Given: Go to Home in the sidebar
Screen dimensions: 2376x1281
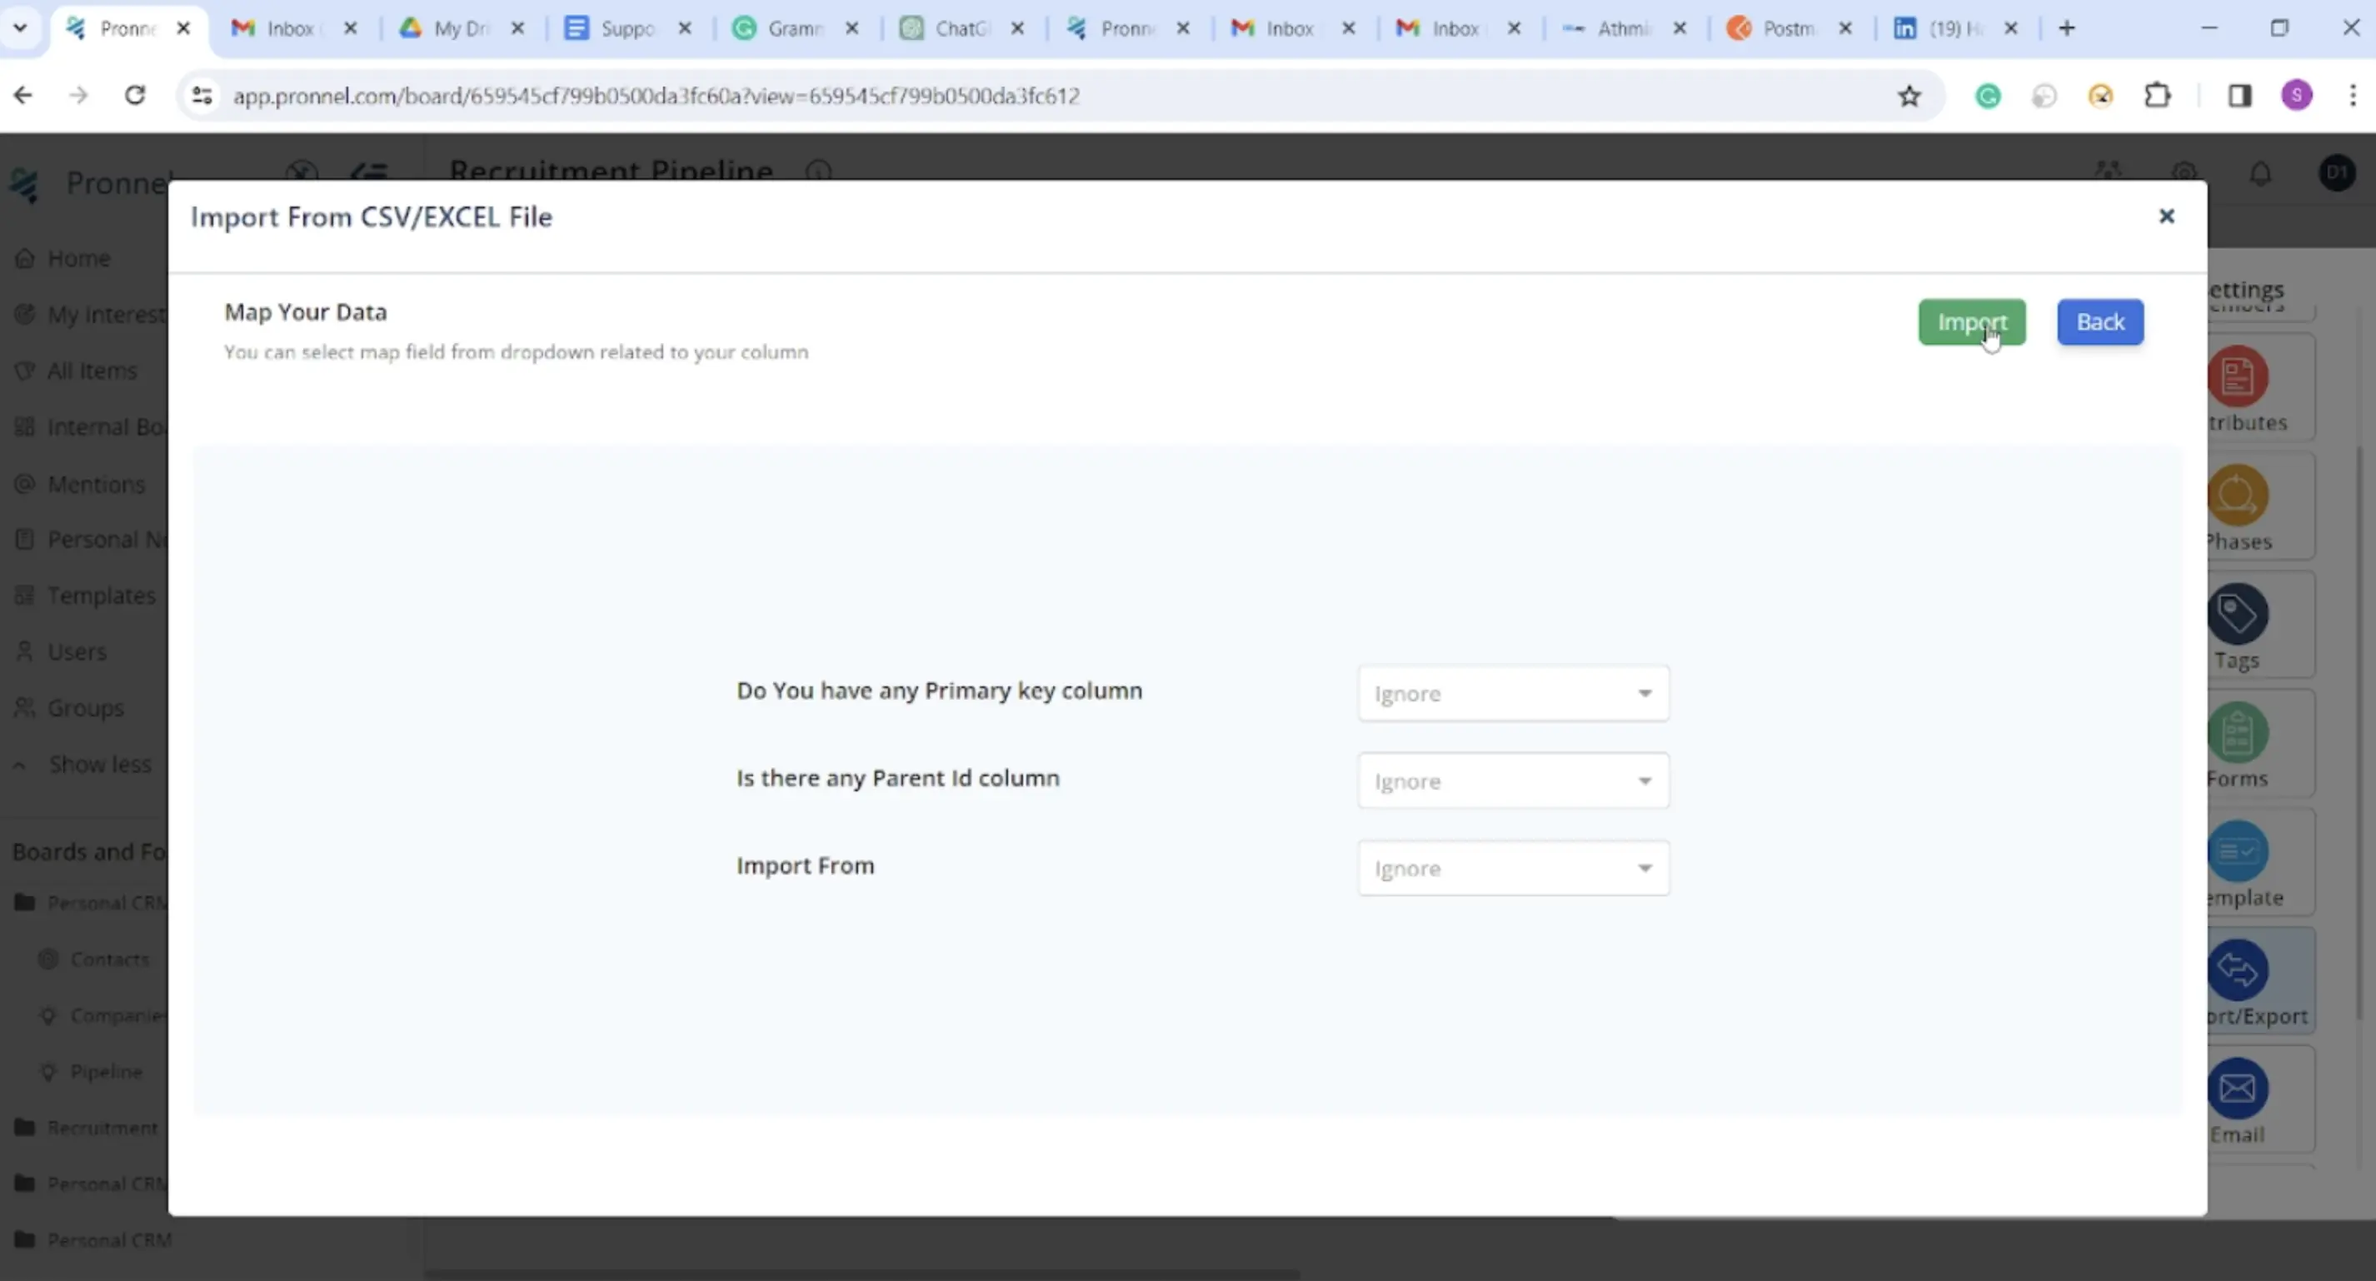Looking at the screenshot, I should click(x=78, y=258).
